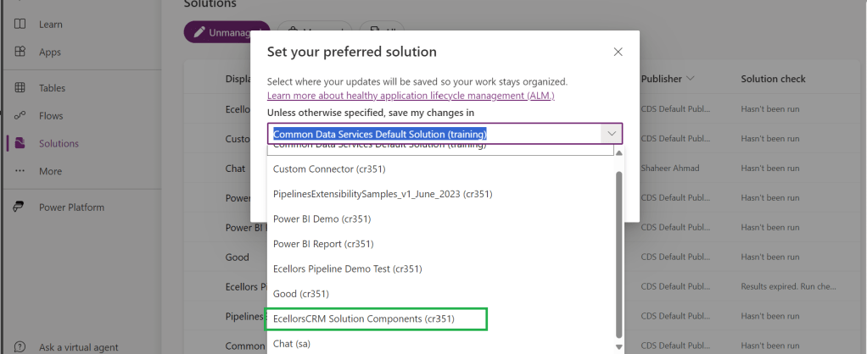Viewport: 867px width, 354px height.
Task: Sort by the Publisher column chevron
Action: coord(691,79)
